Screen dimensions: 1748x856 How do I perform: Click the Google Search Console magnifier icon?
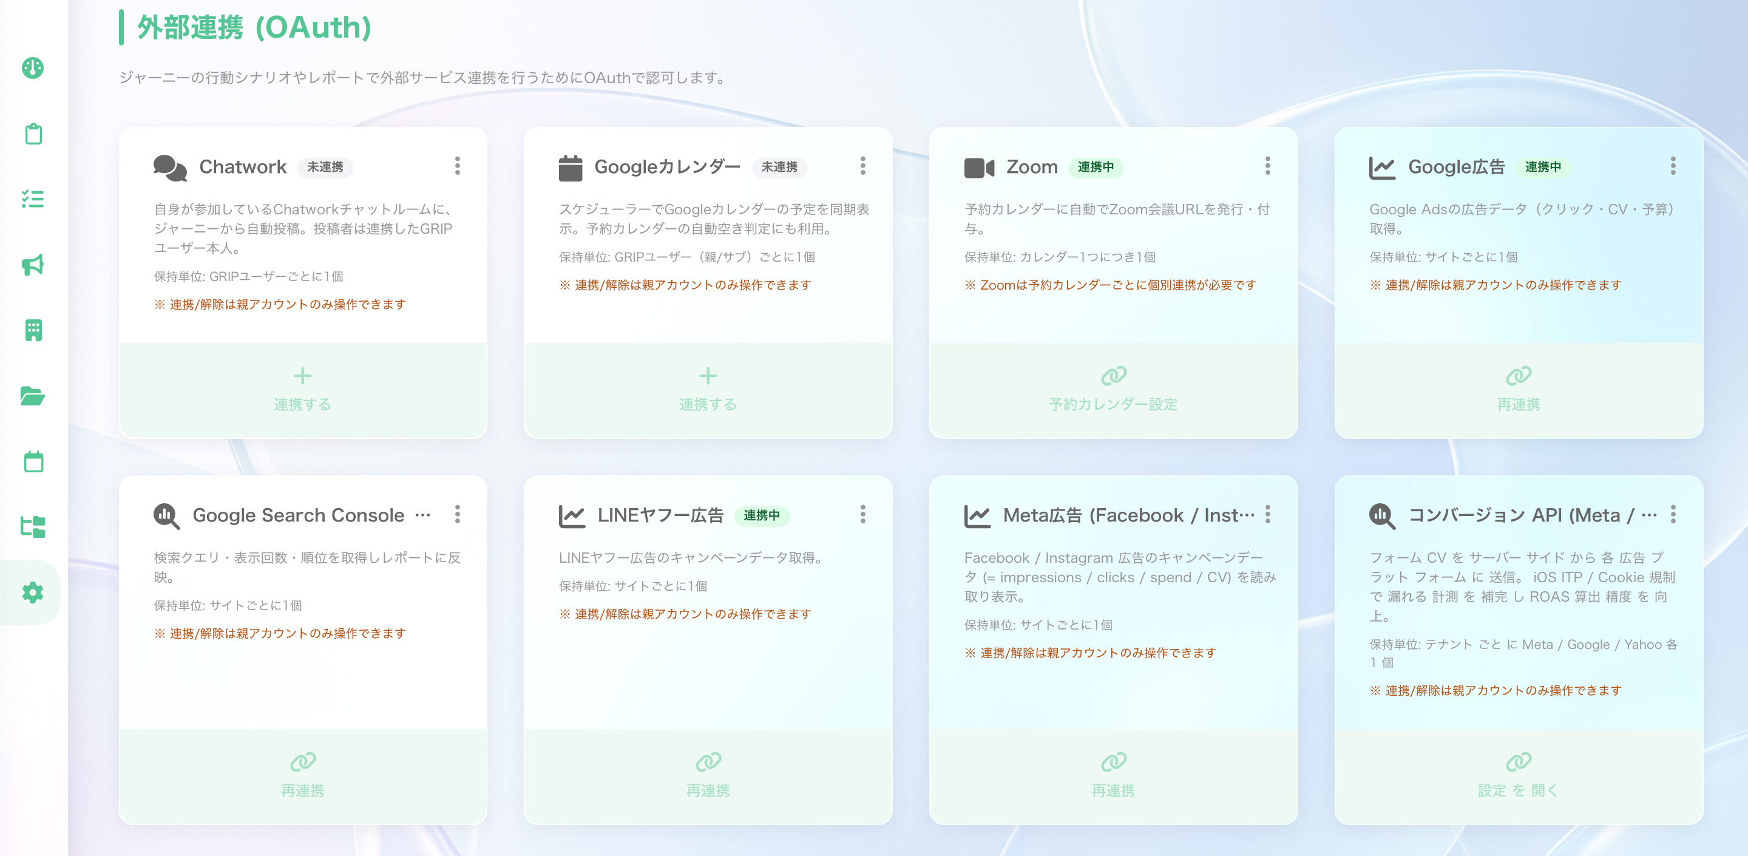click(x=166, y=516)
